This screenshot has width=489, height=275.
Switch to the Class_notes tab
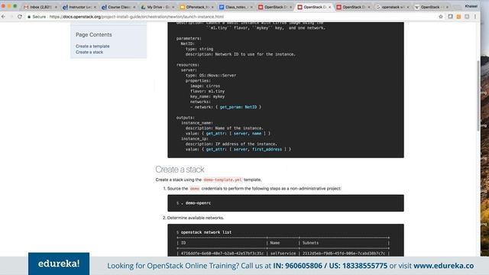pos(236,7)
